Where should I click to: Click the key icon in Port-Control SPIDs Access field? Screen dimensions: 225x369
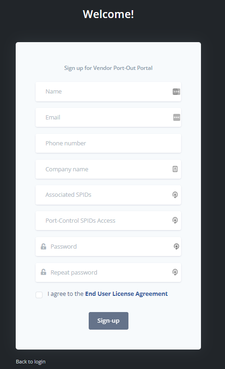coord(175,220)
